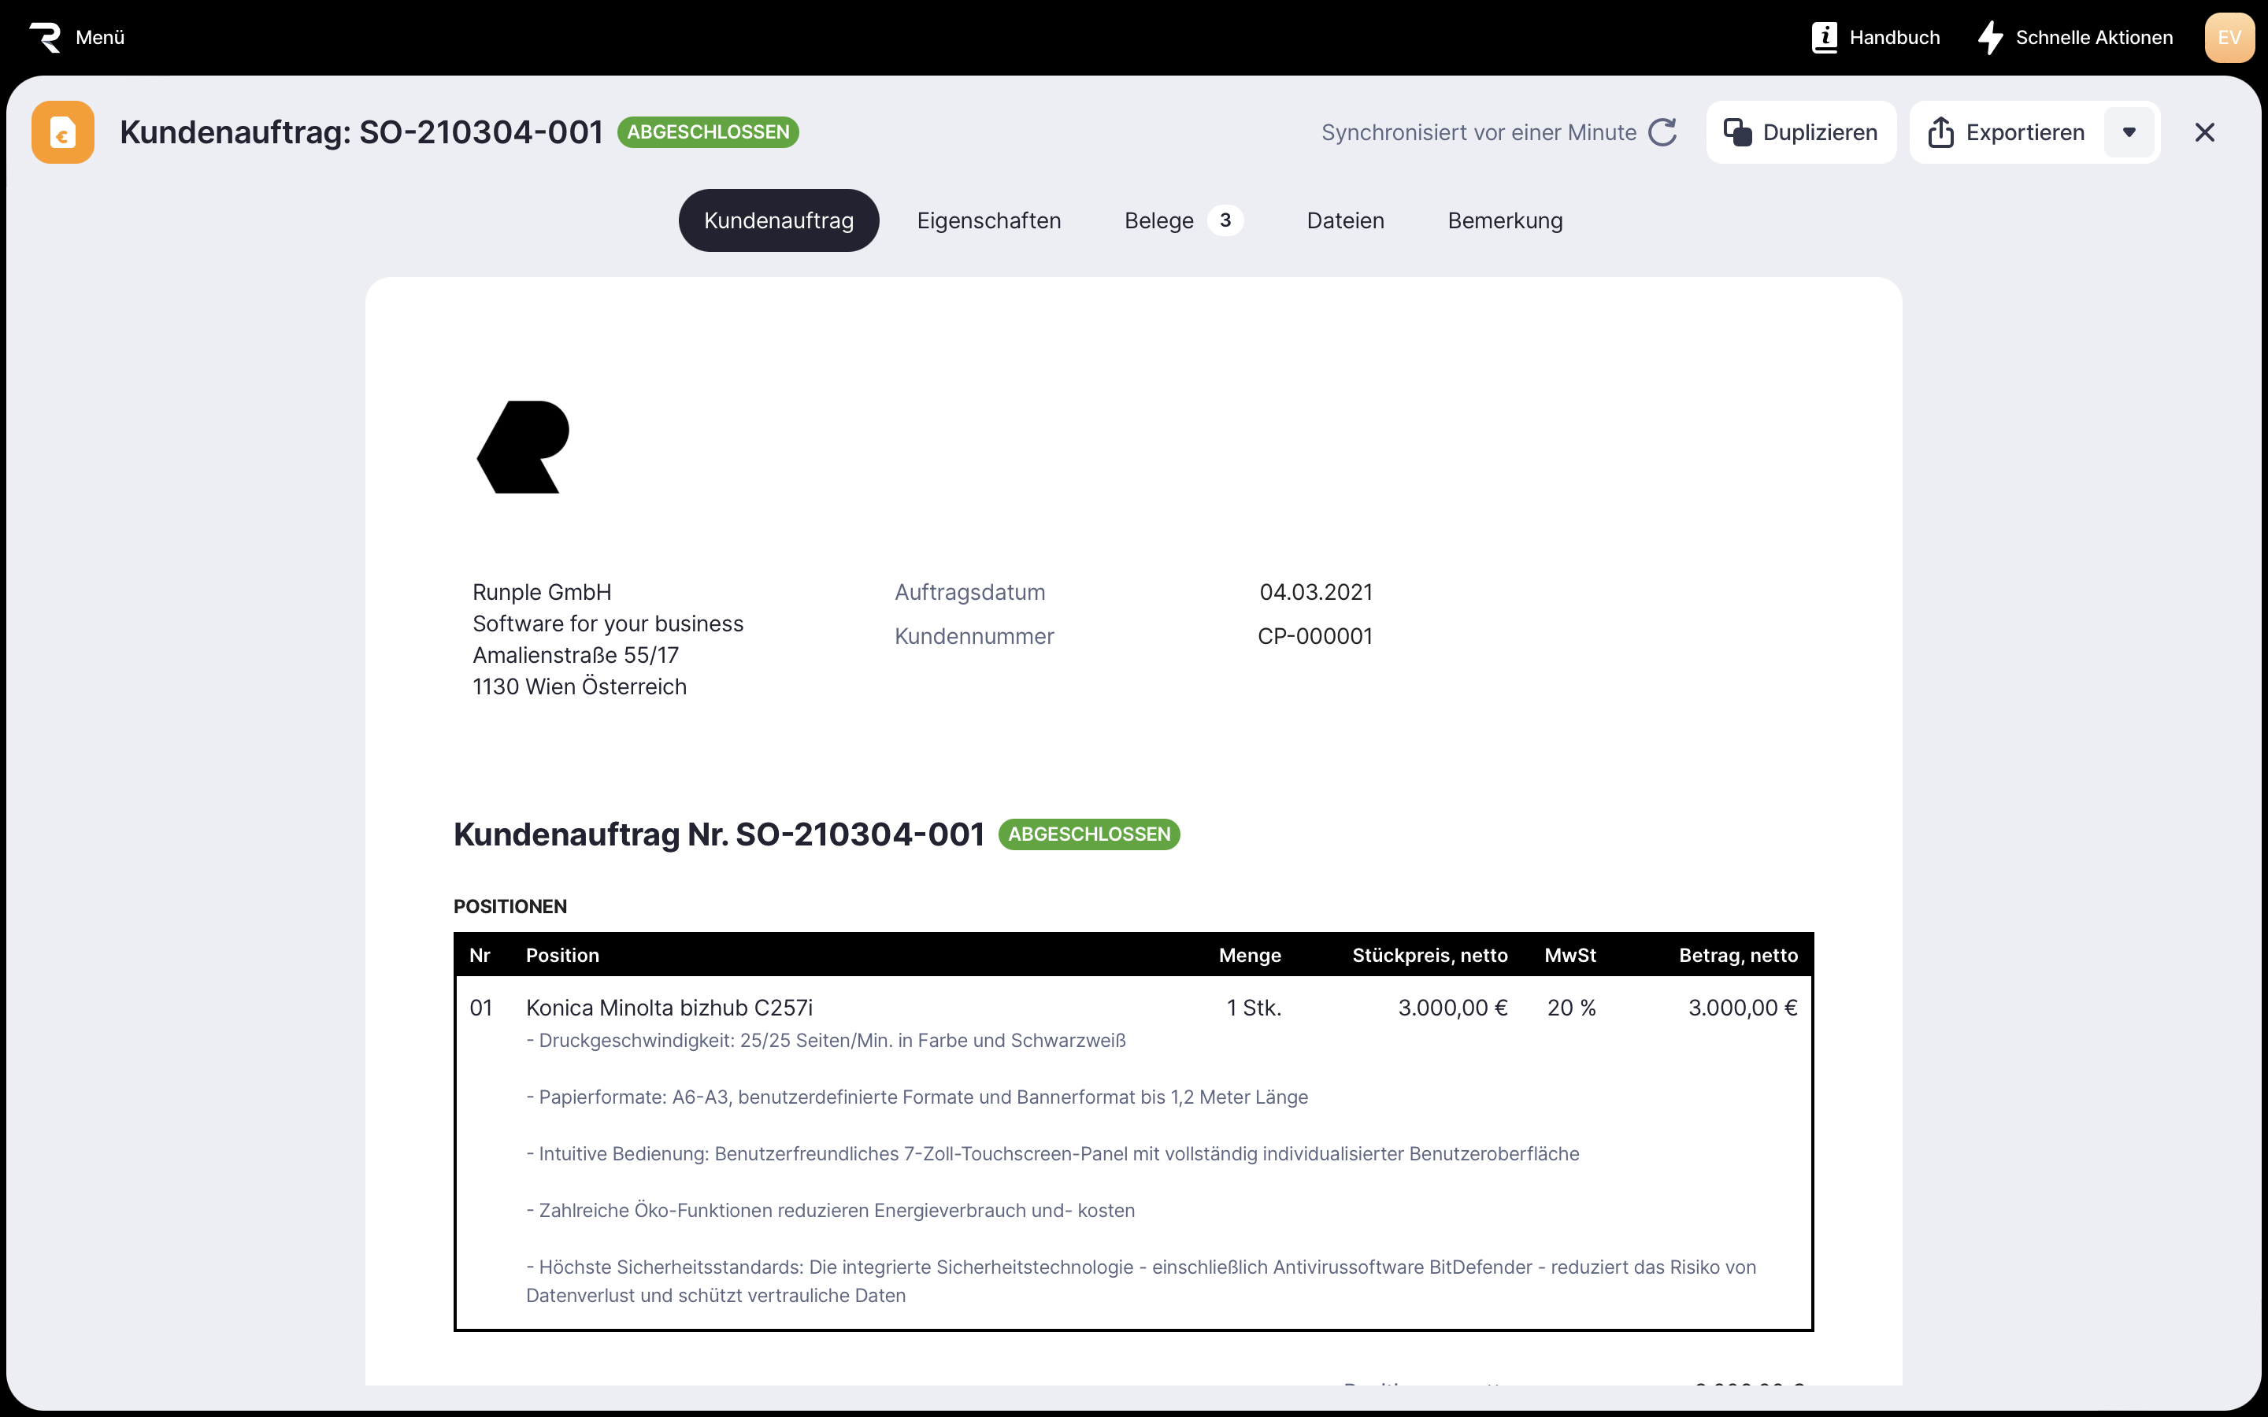
Task: Open the Menü label in top bar
Action: pyautogui.click(x=99, y=38)
